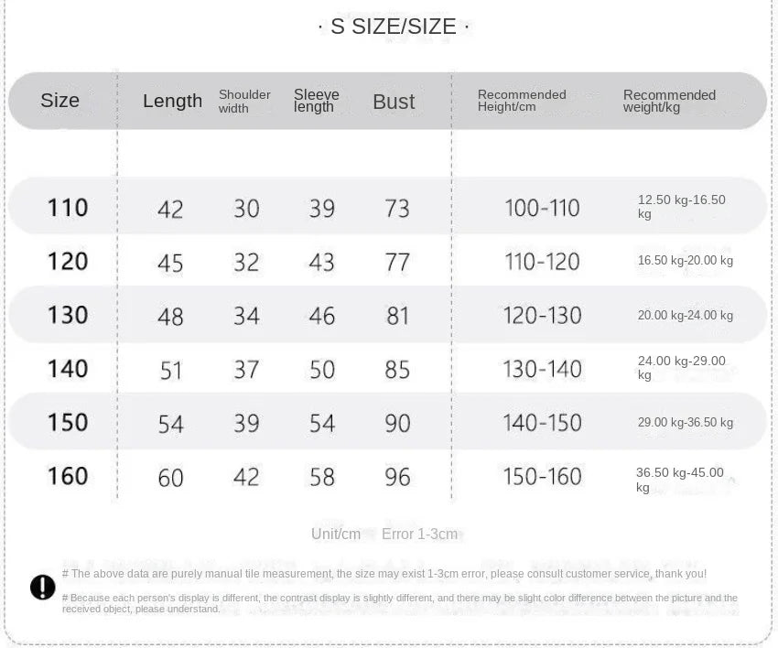778x648 pixels.
Task: Select the size 150 row label
Action: pyautogui.click(x=68, y=423)
